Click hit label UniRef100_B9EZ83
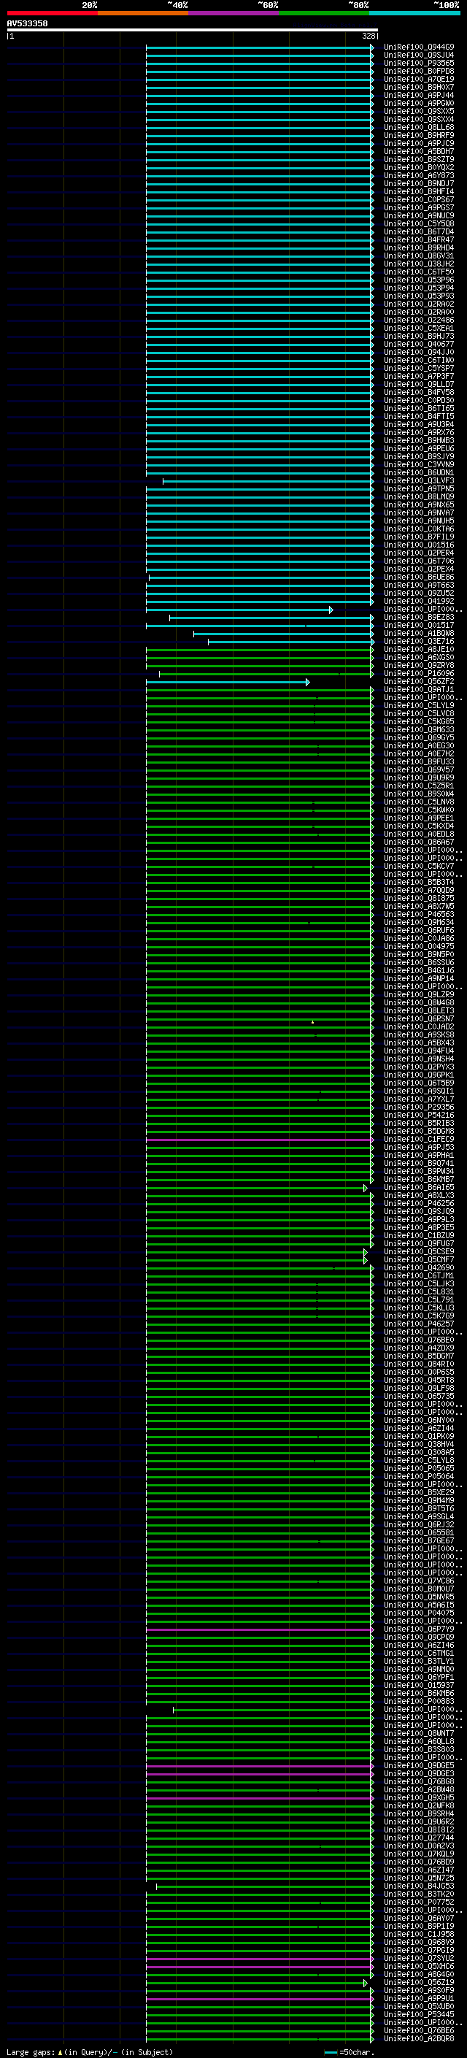The image size is (467, 2058). pos(419,618)
